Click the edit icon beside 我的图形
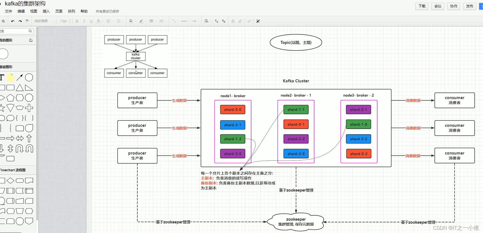Screen dimensions: 483x233 [31, 40]
